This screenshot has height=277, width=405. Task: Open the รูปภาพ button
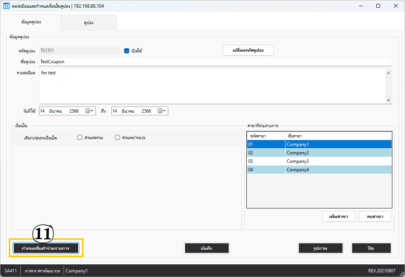(320, 248)
